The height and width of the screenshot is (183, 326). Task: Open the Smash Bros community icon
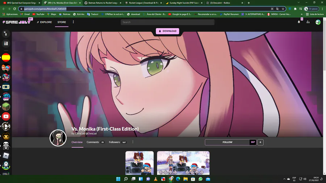pyautogui.click(x=6, y=126)
